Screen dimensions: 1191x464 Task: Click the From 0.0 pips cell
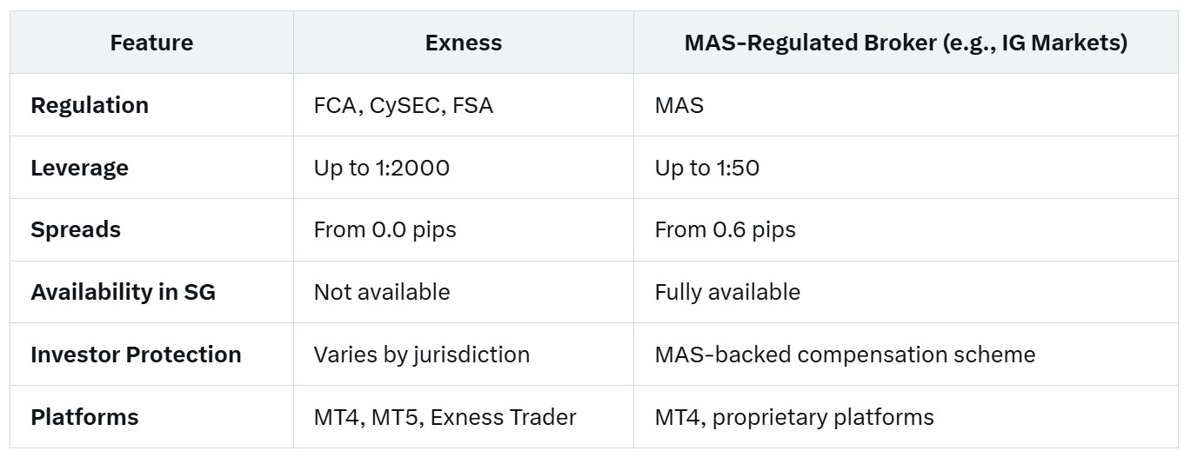pyautogui.click(x=385, y=230)
